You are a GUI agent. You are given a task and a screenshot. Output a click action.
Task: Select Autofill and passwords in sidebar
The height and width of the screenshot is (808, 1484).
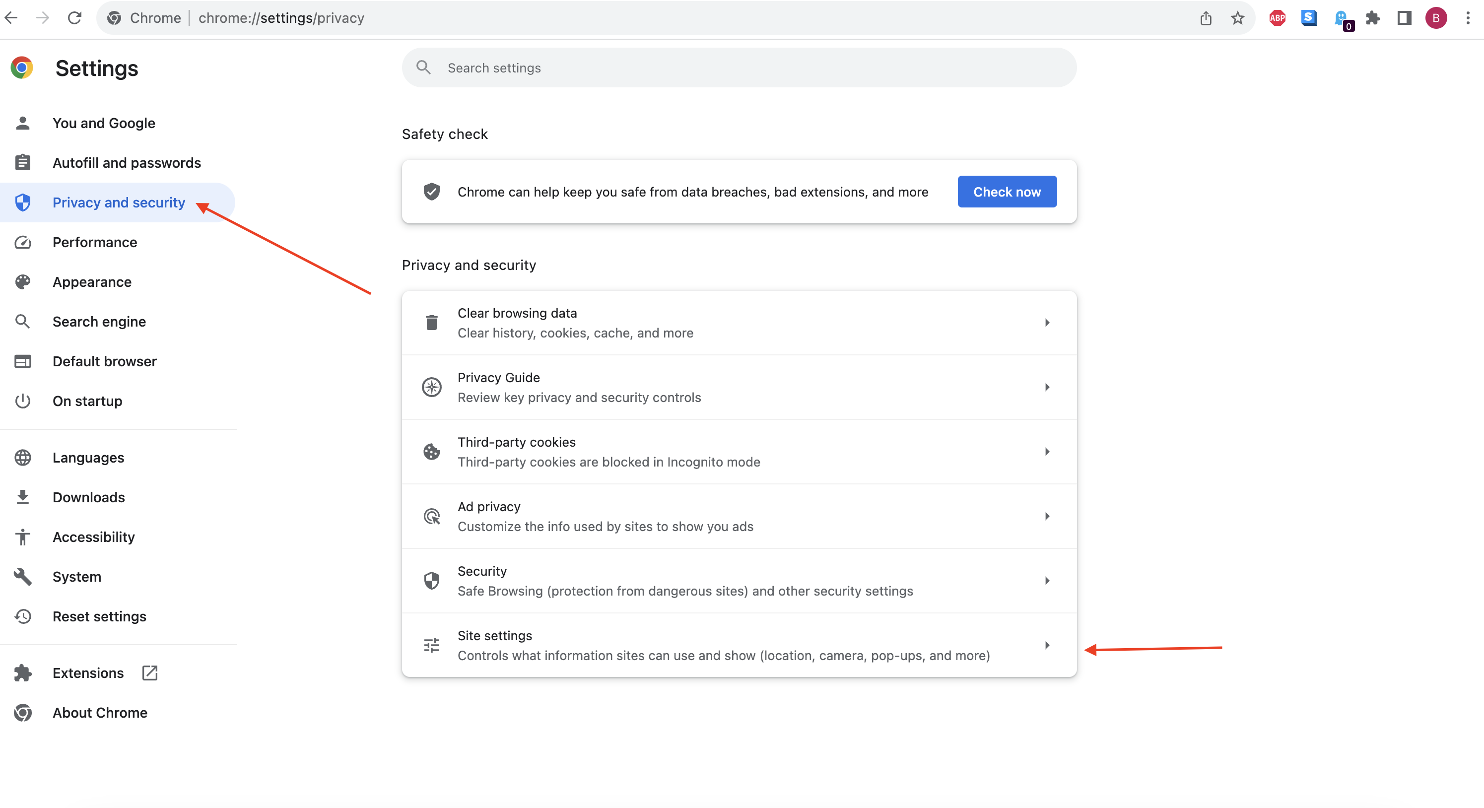(126, 163)
